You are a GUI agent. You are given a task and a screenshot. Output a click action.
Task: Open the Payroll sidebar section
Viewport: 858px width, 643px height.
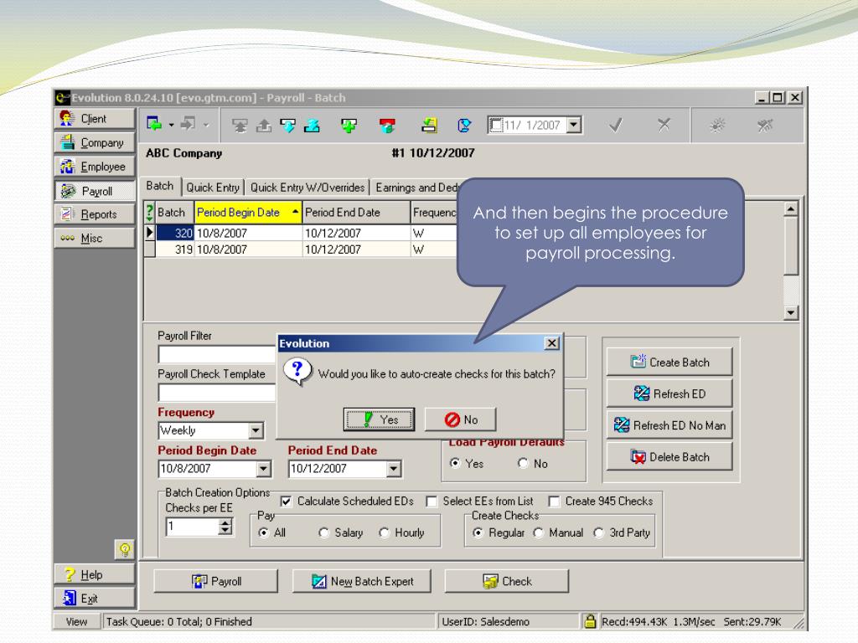point(95,190)
